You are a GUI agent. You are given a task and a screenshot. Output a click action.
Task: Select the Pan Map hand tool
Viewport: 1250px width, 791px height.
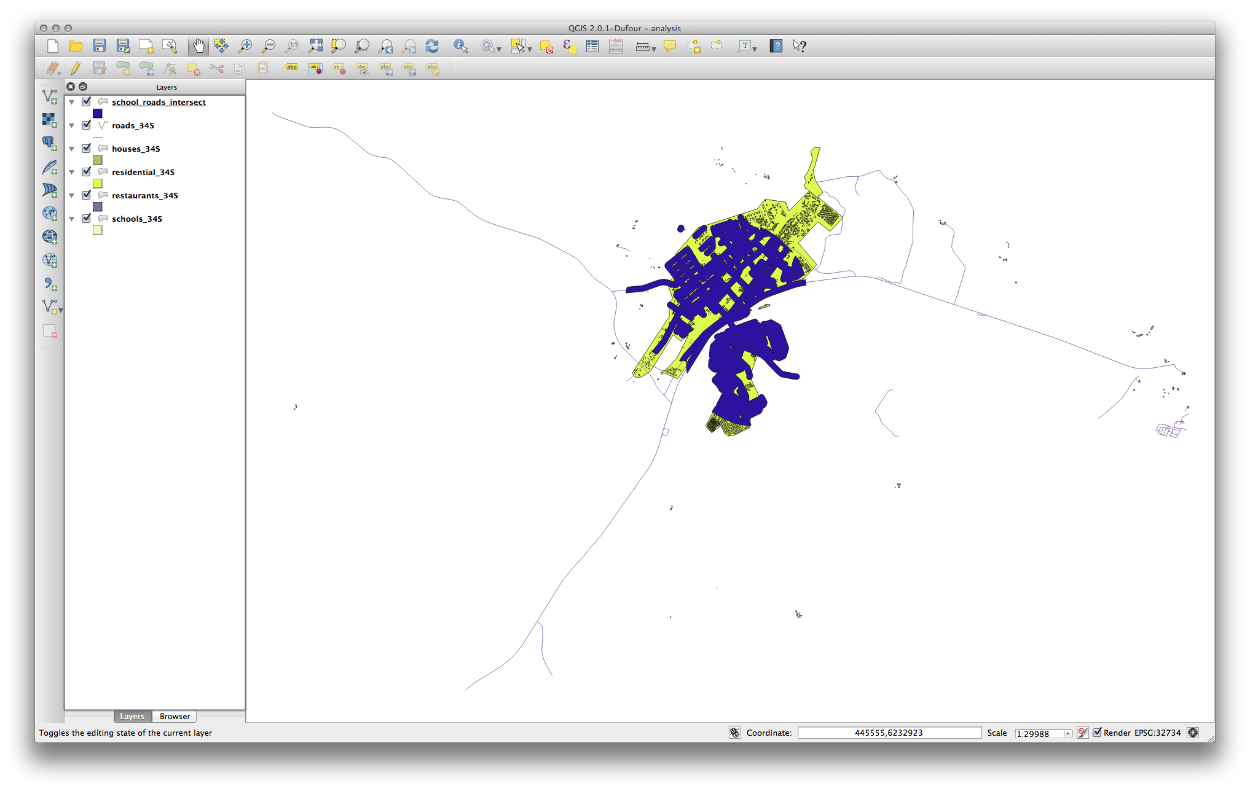pos(199,46)
